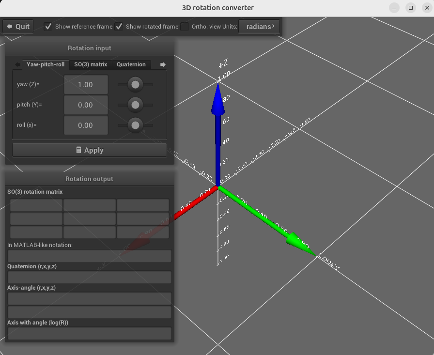Click the left arrow of the tab strip
This screenshot has width=434, height=355.
18,64
